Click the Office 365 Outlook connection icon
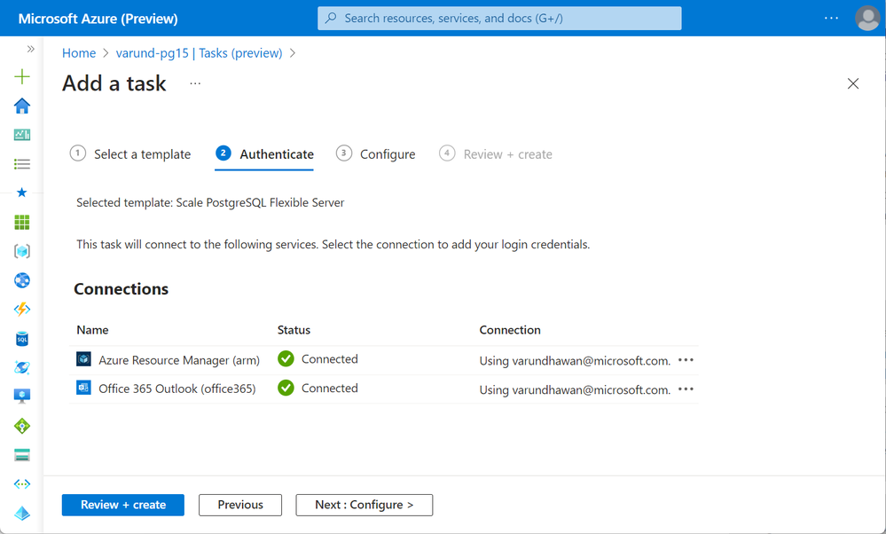The width and height of the screenshot is (886, 534). (x=83, y=388)
